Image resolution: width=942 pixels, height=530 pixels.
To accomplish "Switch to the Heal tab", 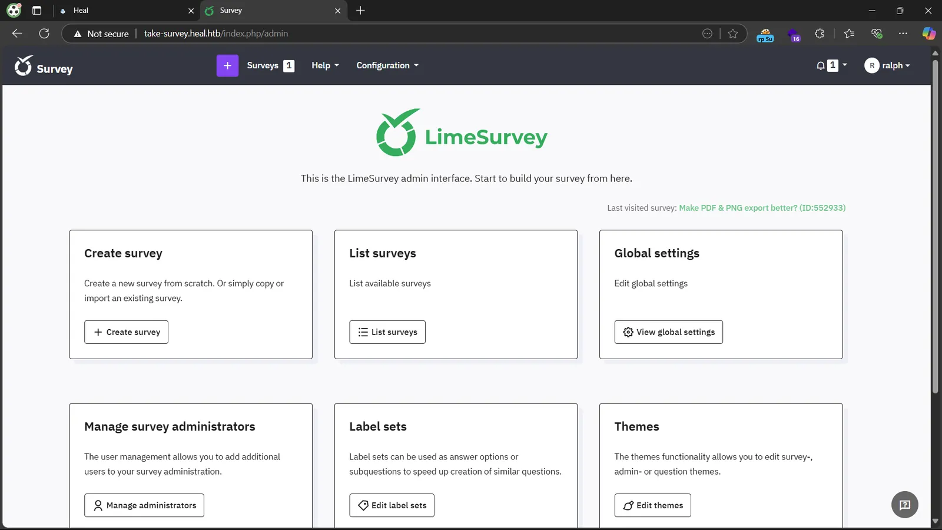I will [127, 11].
